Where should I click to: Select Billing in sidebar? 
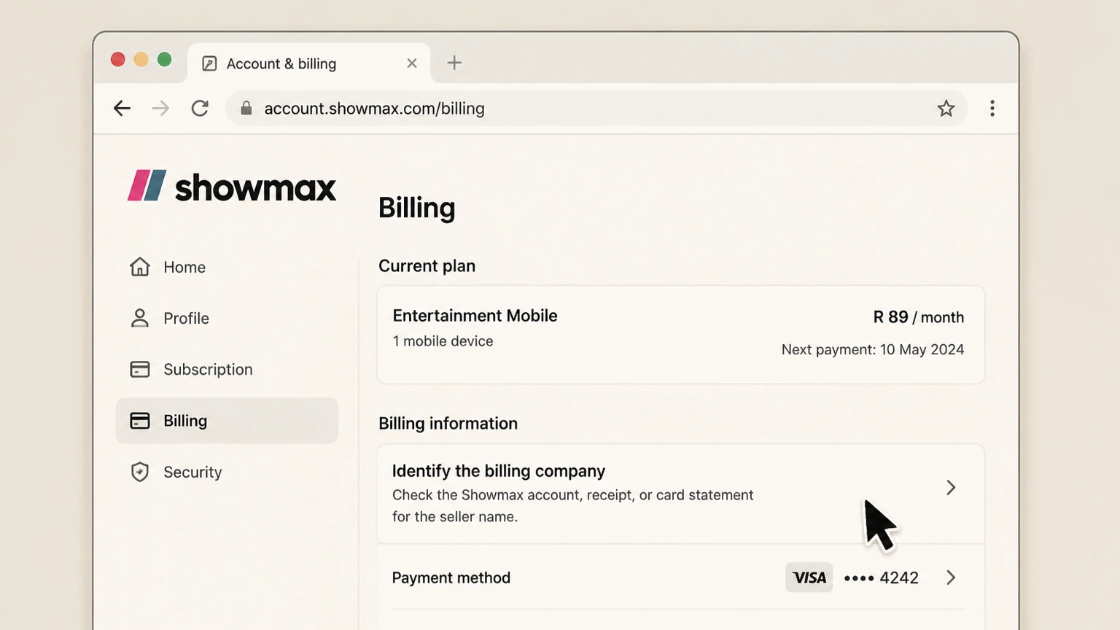(x=227, y=421)
